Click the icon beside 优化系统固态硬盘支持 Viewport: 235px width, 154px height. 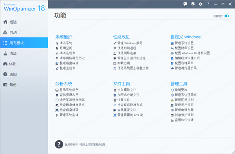115,68
